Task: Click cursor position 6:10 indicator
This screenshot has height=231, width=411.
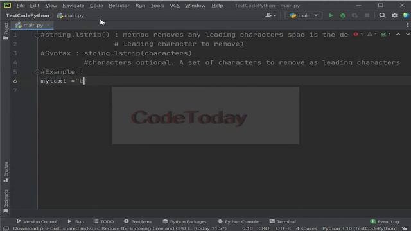Action: (247, 228)
